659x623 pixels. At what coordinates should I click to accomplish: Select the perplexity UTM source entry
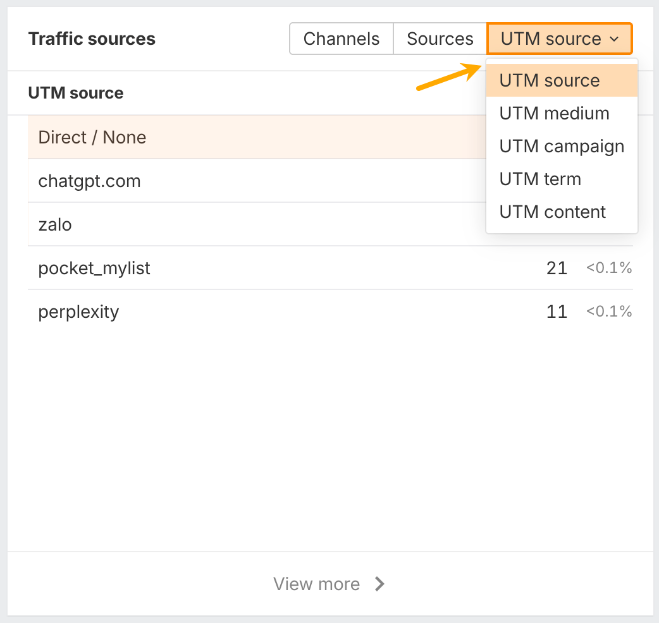click(x=78, y=311)
